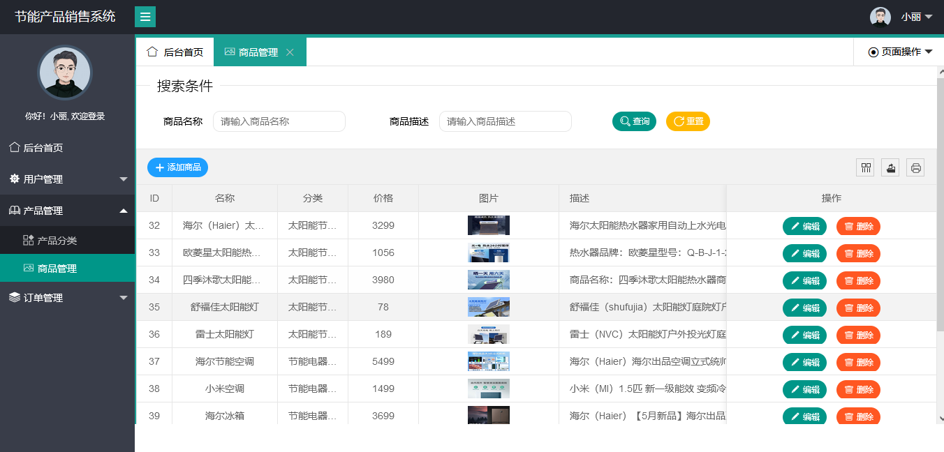Edit the 小米空调 product
The image size is (944, 452).
(x=804, y=389)
